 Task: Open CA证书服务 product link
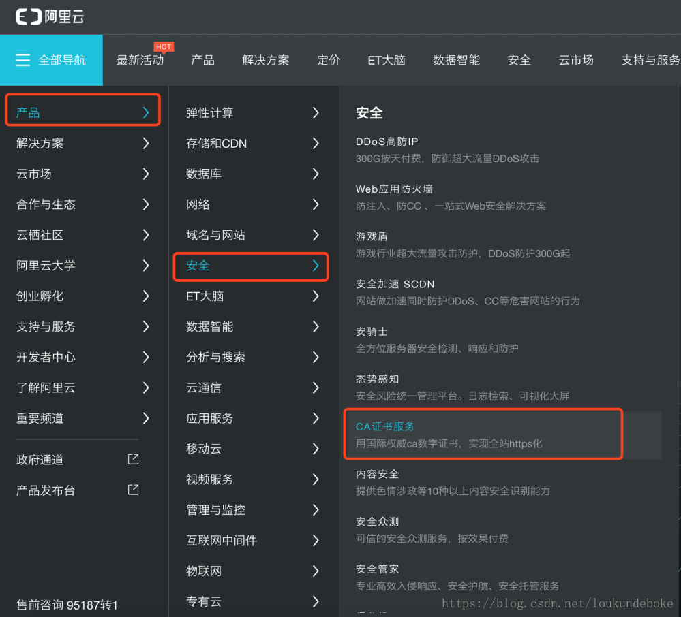coord(385,426)
